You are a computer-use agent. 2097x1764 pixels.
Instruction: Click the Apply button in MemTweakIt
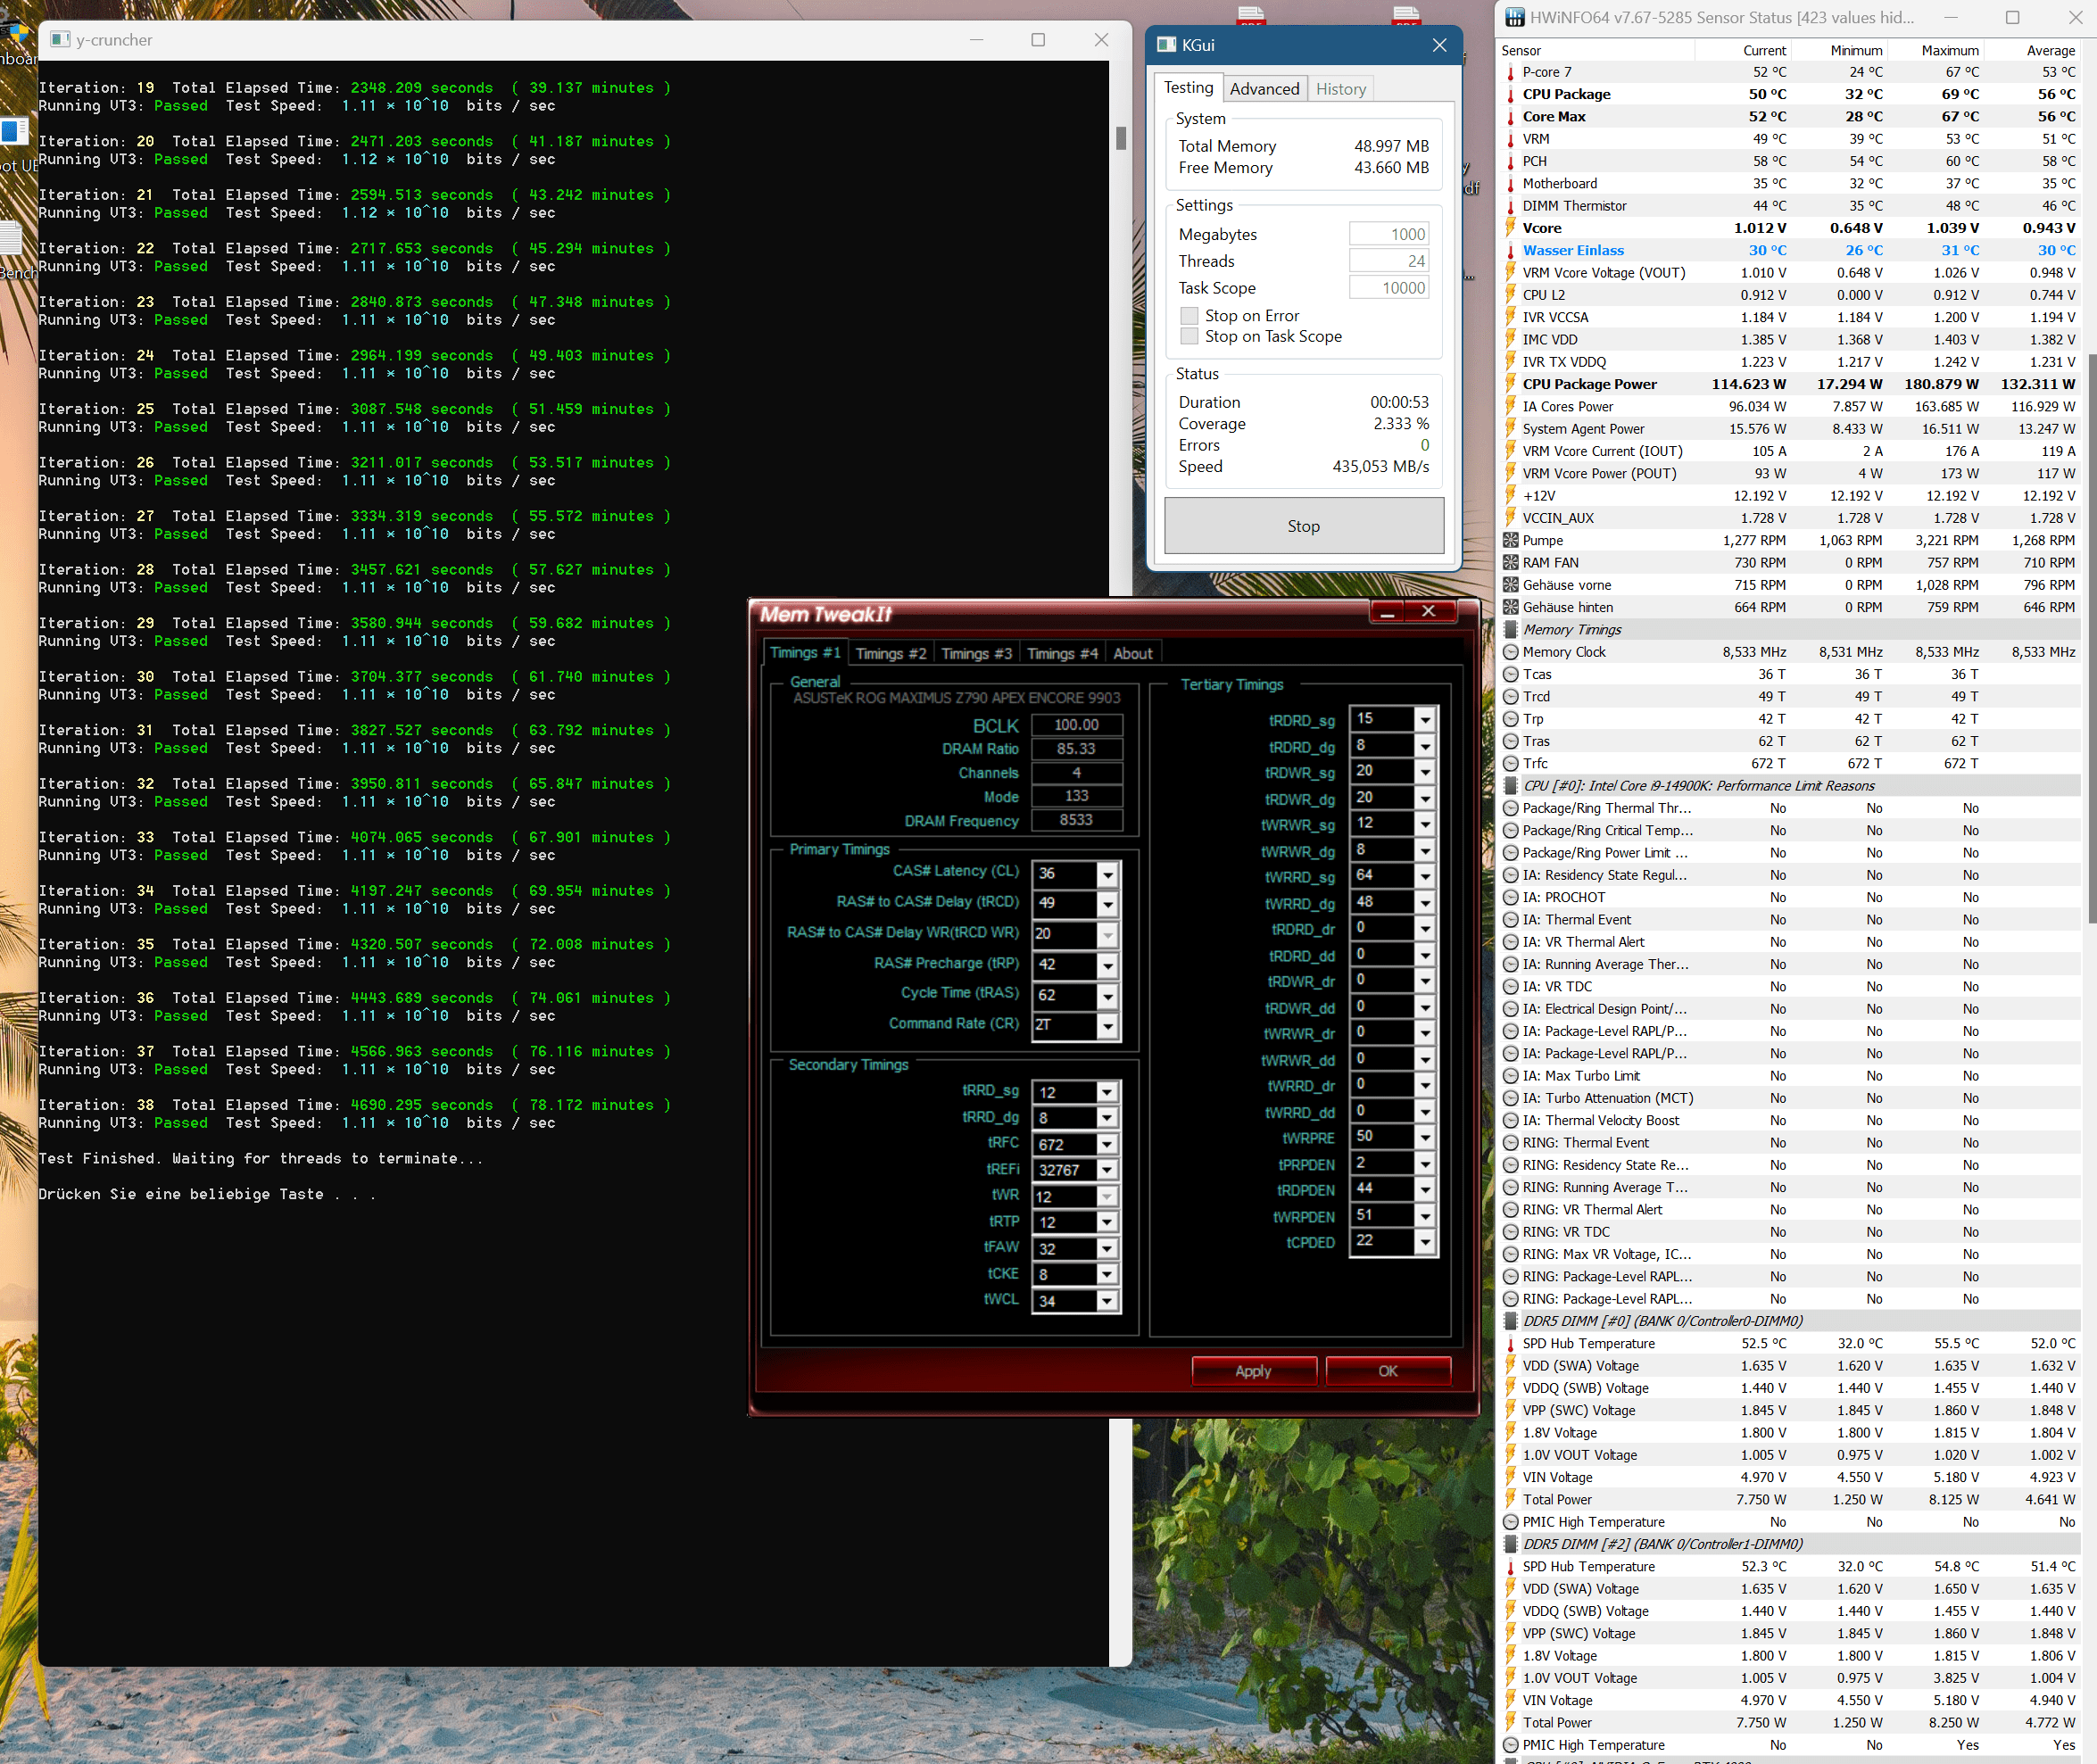[x=1253, y=1371]
